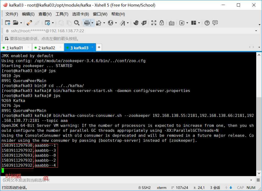Open the keyboard mapping icon

click(x=171, y=23)
